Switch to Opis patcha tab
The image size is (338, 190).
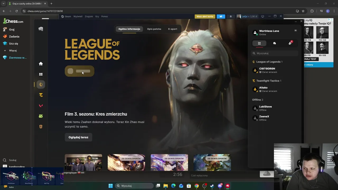click(154, 29)
